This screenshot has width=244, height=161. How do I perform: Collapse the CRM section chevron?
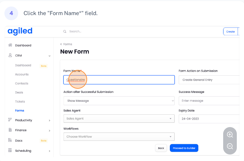coord(50,55)
